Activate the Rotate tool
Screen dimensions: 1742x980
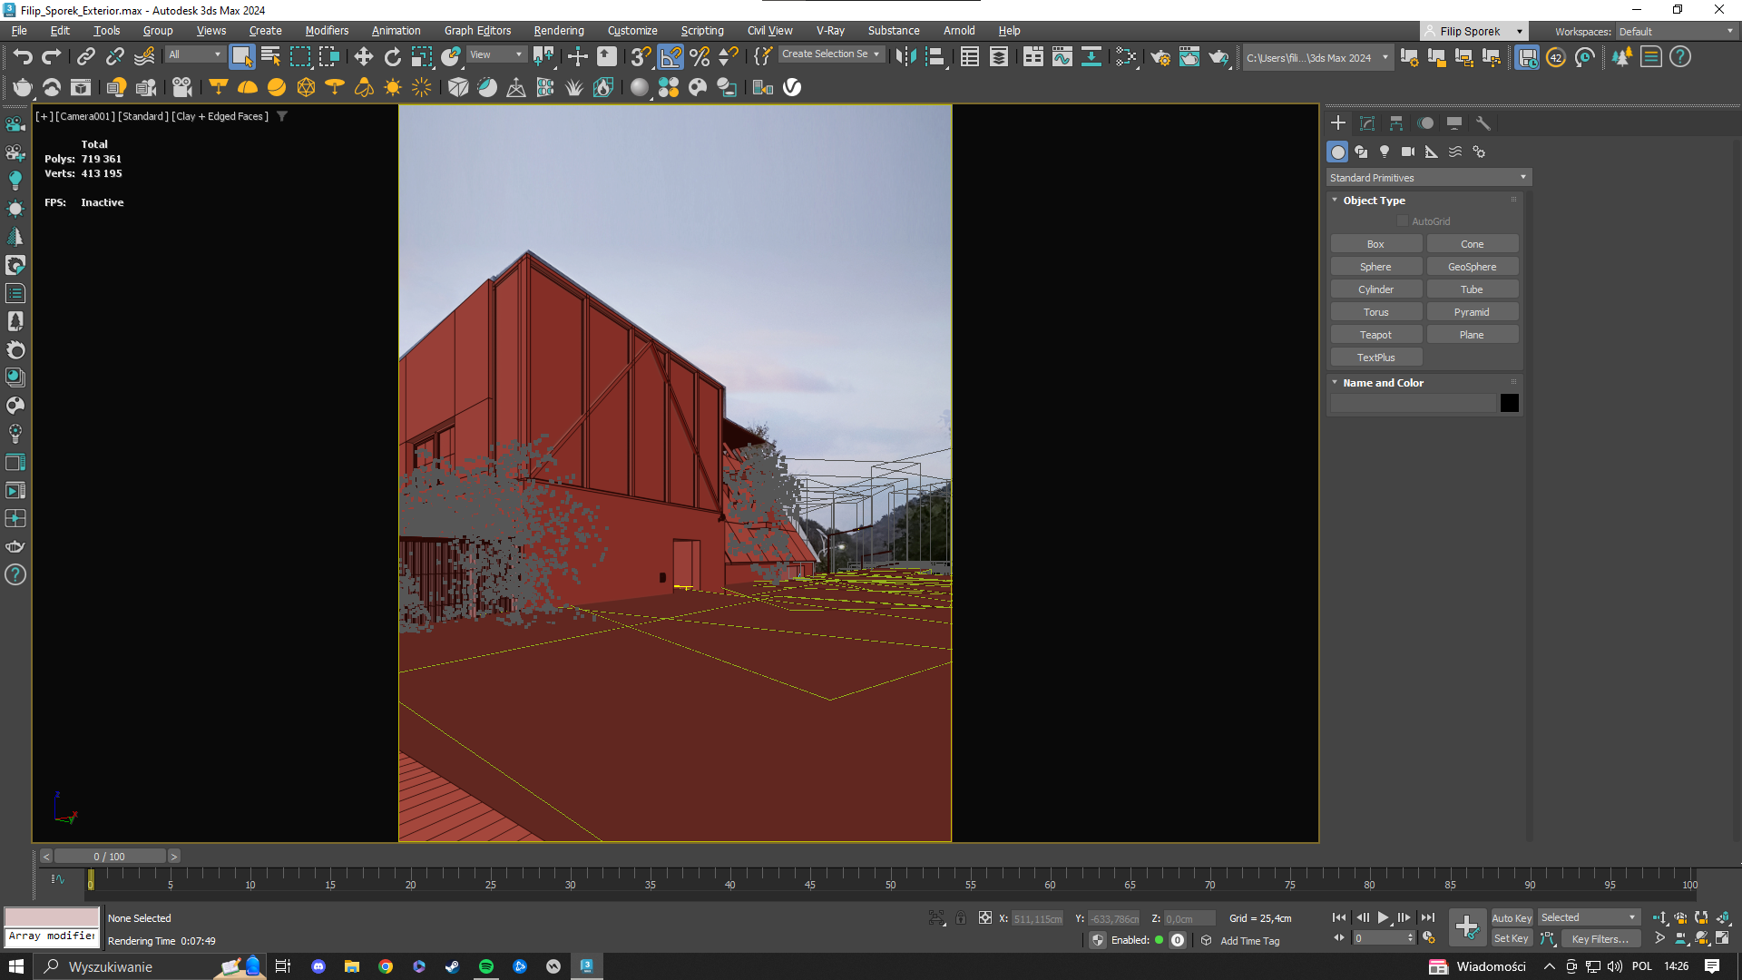392,57
